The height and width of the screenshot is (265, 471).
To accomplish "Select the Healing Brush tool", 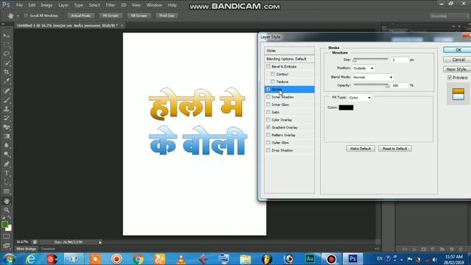I will (7, 91).
